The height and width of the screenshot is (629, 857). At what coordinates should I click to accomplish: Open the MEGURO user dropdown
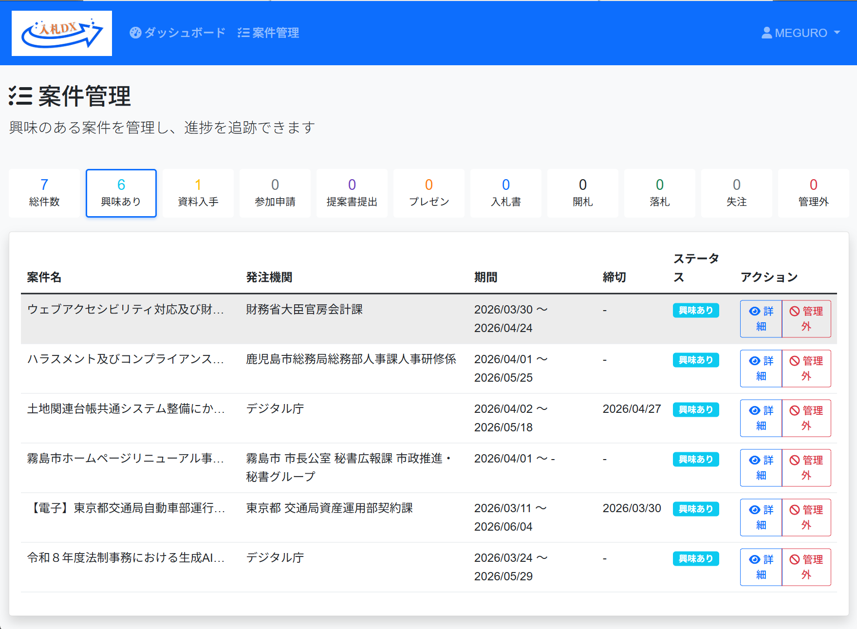801,33
